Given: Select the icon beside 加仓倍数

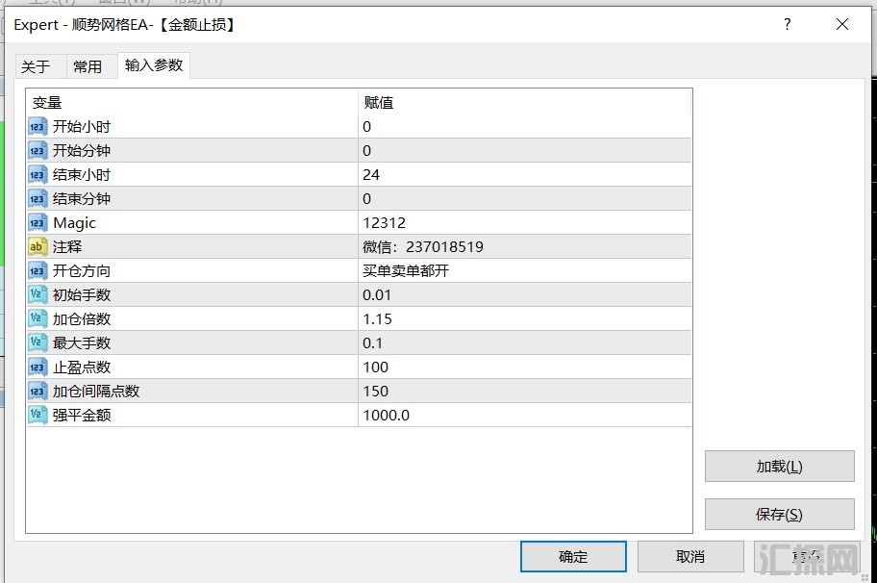Looking at the screenshot, I should [x=38, y=319].
